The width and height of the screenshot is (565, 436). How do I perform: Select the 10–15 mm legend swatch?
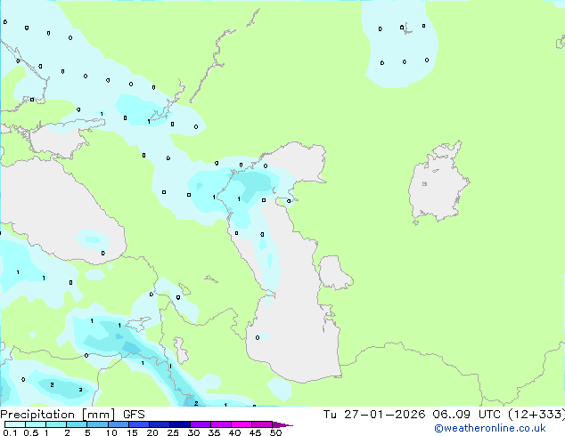tap(119, 424)
